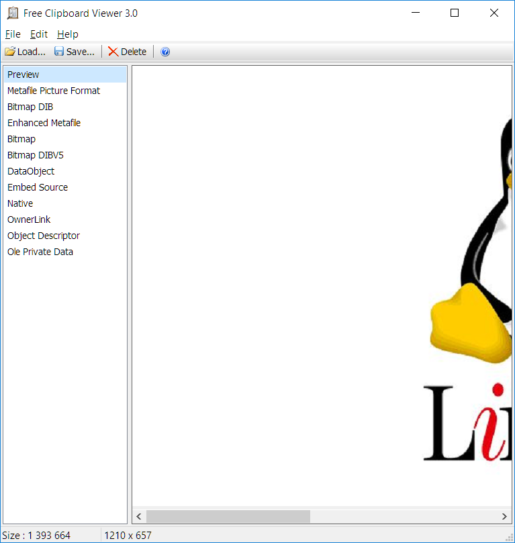This screenshot has width=515, height=543.
Task: Click the Save floppy disk icon
Action: [59, 52]
